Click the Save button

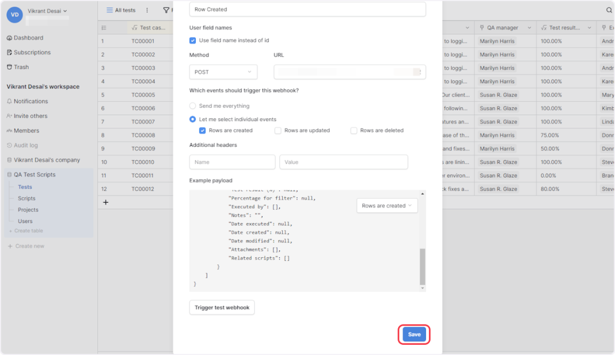point(414,335)
